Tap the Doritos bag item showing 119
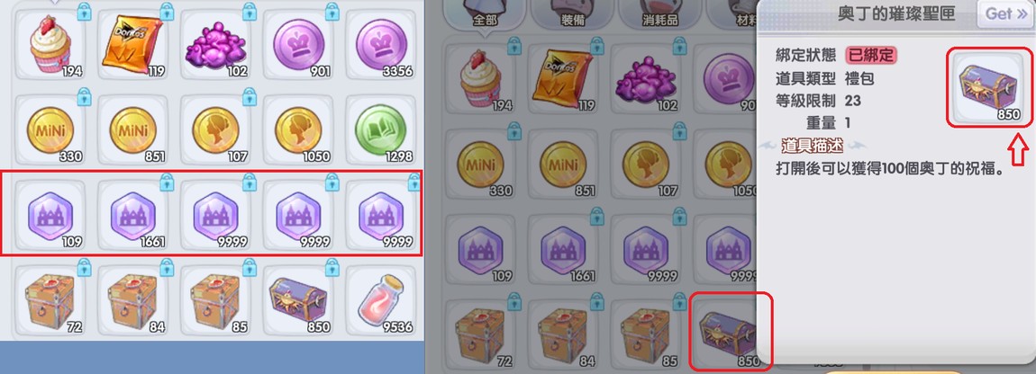Image resolution: width=1036 pixels, height=374 pixels. (132, 45)
